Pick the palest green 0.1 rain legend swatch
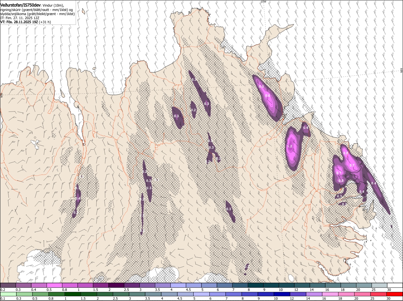The image size is (403, 301). (x=8, y=294)
